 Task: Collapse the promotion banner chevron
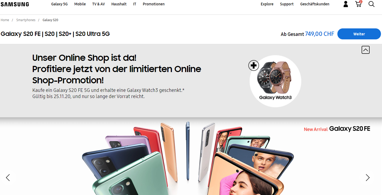click(365, 50)
